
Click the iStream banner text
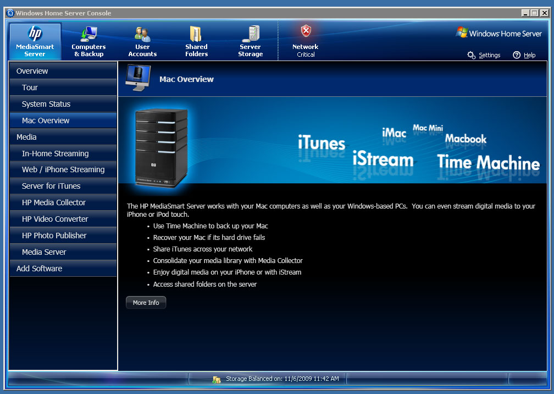383,159
